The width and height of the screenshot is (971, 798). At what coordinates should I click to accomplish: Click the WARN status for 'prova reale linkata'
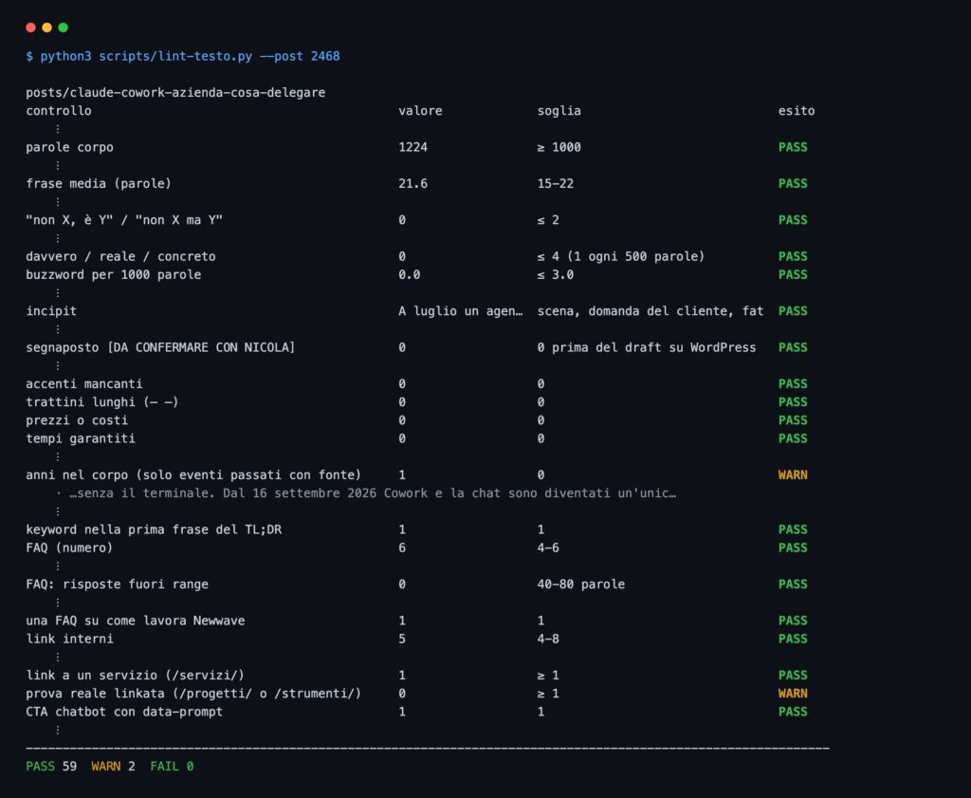793,694
